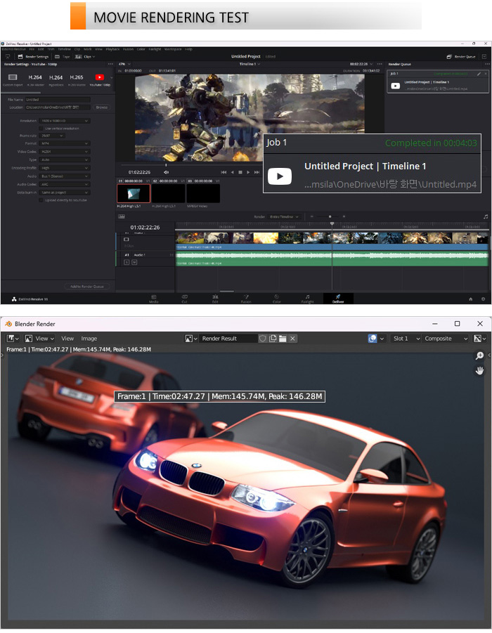Open the Format MP4 dropdown

tap(64, 143)
